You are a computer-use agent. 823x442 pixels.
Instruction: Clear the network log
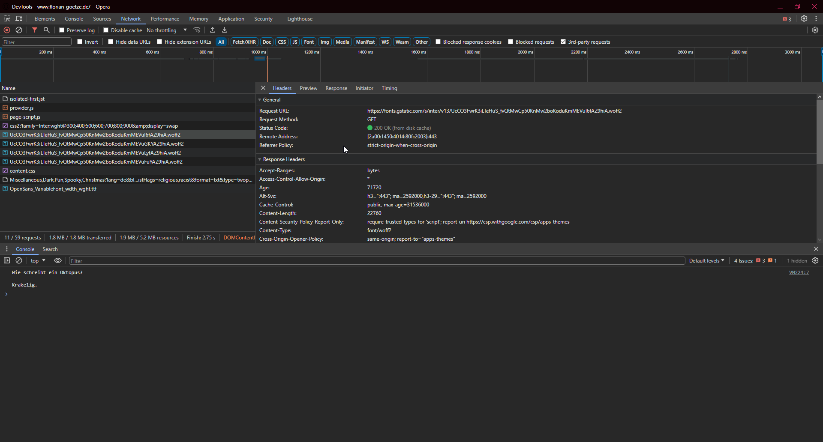click(19, 30)
